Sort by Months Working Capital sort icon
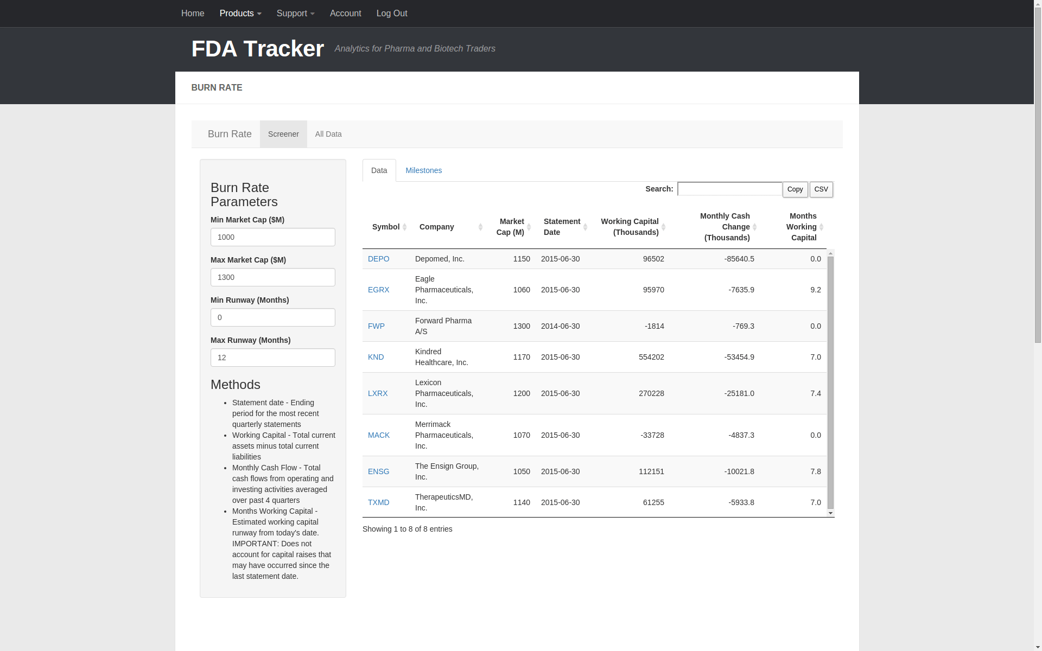Image resolution: width=1042 pixels, height=651 pixels. (x=822, y=227)
